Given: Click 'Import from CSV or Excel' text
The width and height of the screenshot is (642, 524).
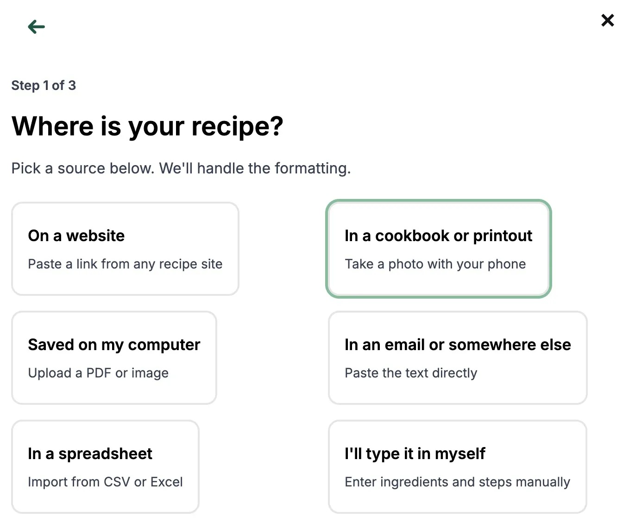Looking at the screenshot, I should pos(105,482).
